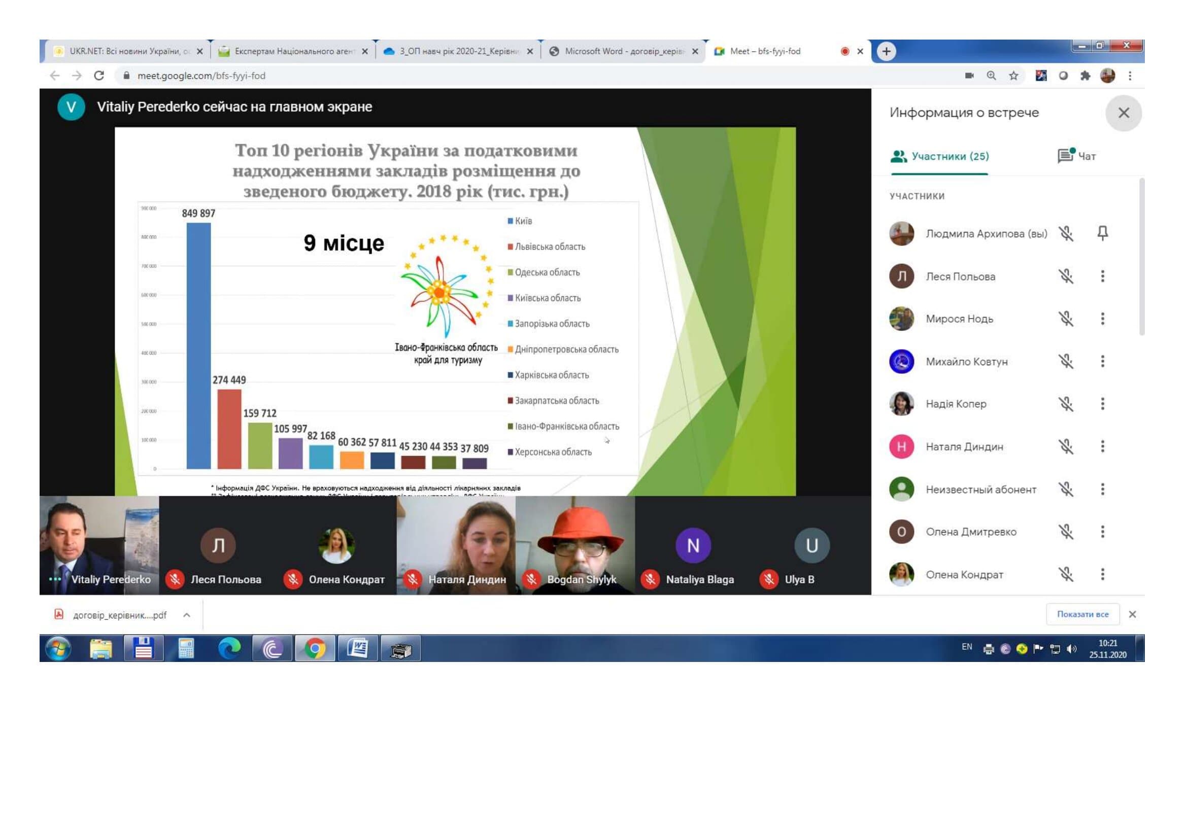This screenshot has height=839, width=1187.
Task: Bookmark this page with the star icon
Action: coord(1013,76)
